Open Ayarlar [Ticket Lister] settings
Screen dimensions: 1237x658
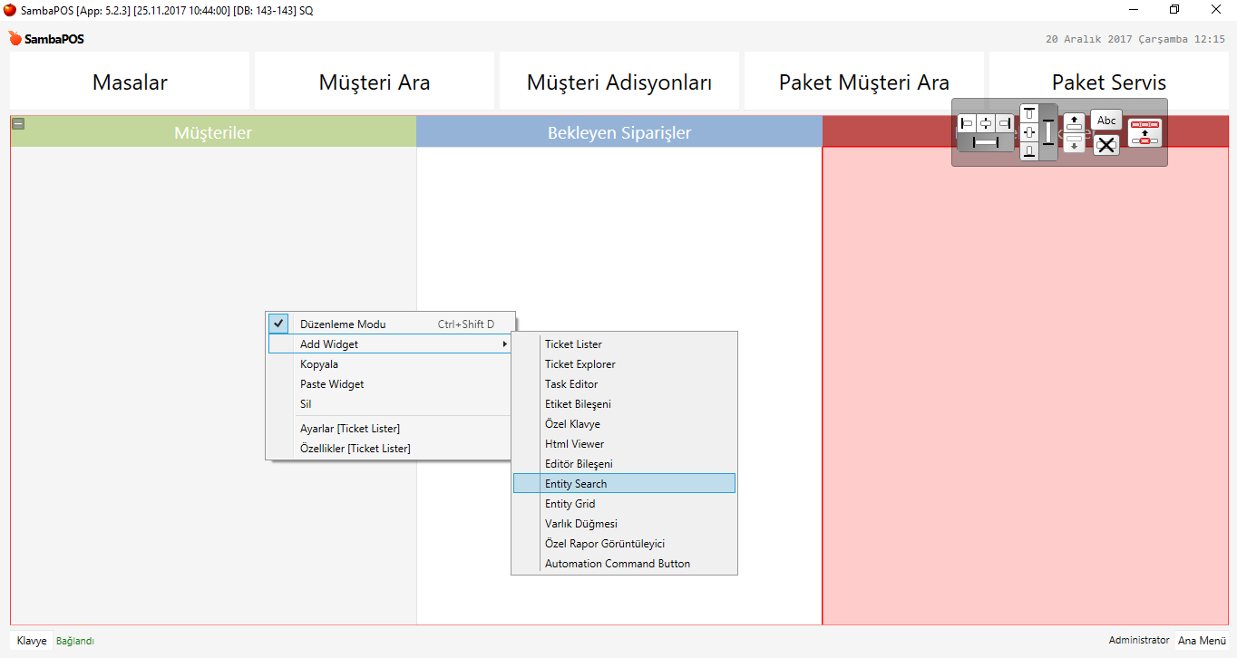(350, 429)
